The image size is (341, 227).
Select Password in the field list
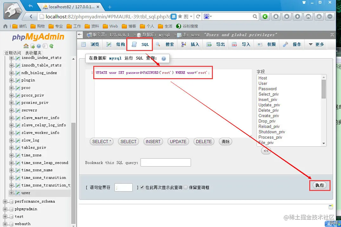pyautogui.click(x=267, y=89)
